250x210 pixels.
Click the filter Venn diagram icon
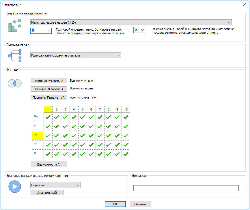tap(14, 83)
